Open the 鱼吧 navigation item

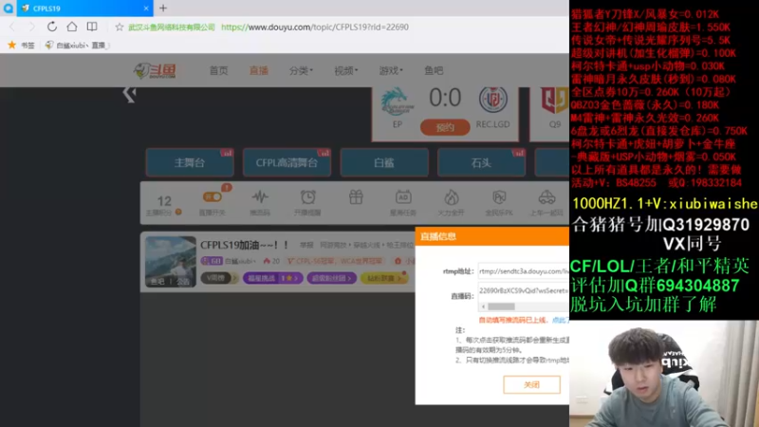pos(434,70)
